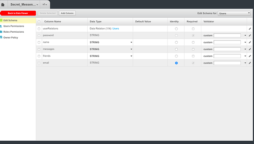Open the Secret_Messen... application dropdown
The image size is (254, 144).
[24, 4]
